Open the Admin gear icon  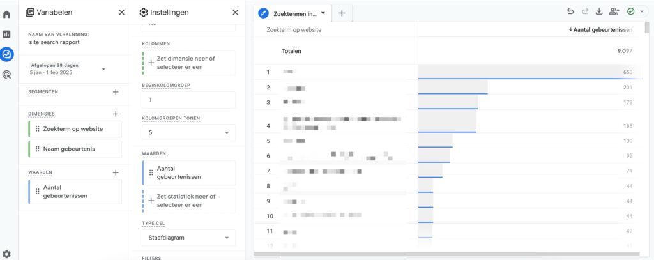(6, 254)
